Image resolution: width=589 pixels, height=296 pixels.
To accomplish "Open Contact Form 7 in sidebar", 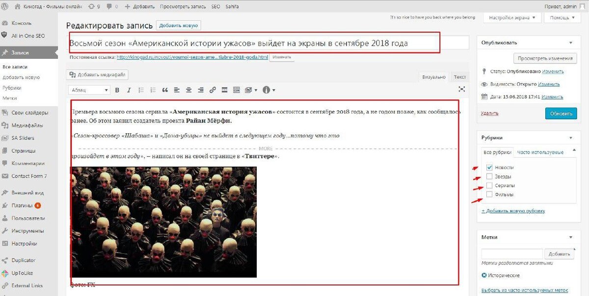I will pyautogui.click(x=29, y=176).
